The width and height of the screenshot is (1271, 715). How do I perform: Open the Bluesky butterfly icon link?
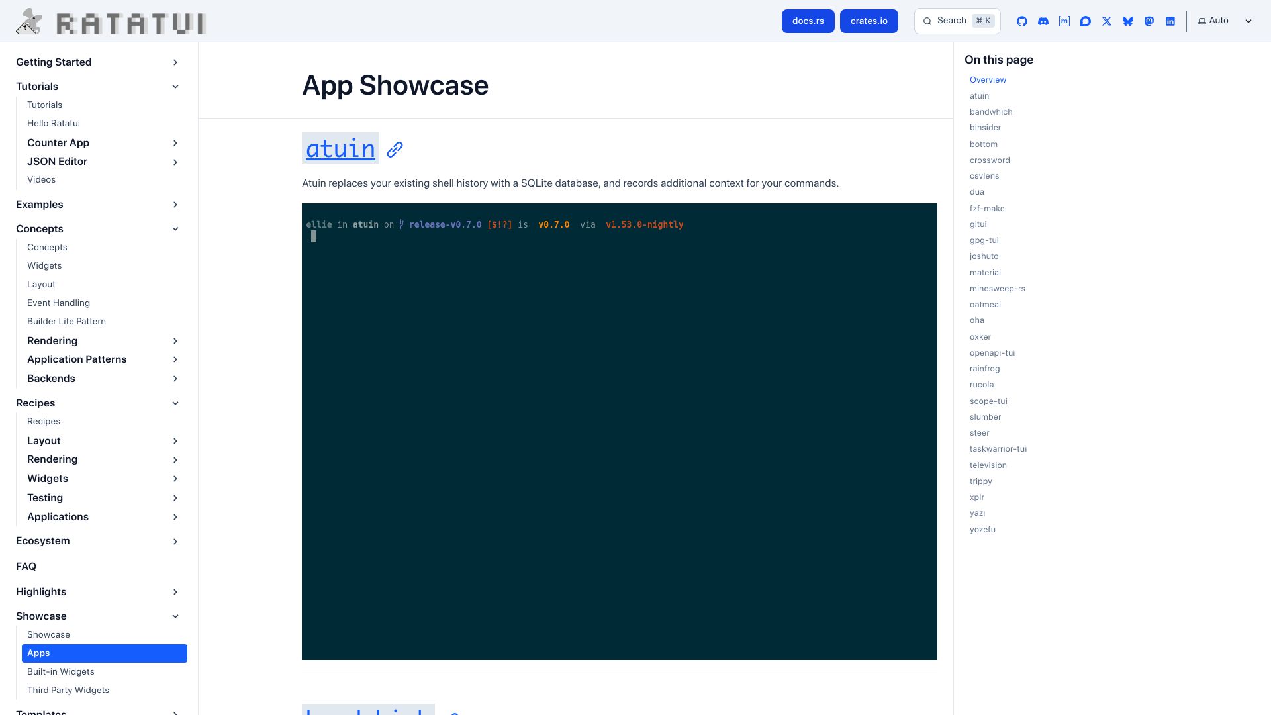click(x=1128, y=21)
